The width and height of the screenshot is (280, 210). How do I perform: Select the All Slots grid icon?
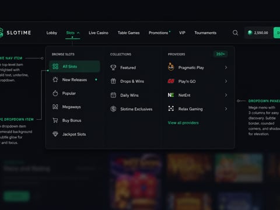tap(55, 66)
